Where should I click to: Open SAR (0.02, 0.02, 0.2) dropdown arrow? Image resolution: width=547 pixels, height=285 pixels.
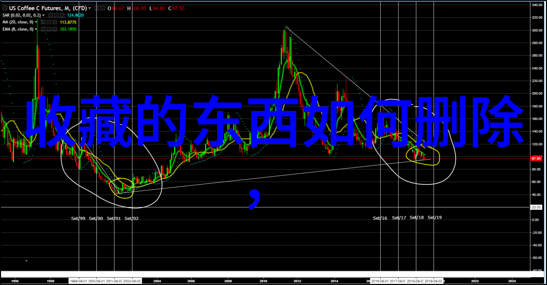[43, 15]
